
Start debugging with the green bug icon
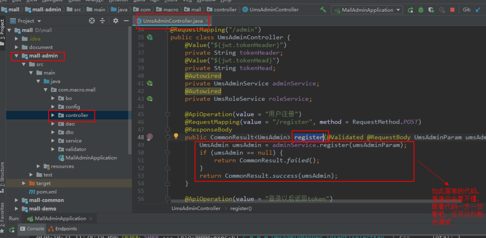[x=421, y=10]
